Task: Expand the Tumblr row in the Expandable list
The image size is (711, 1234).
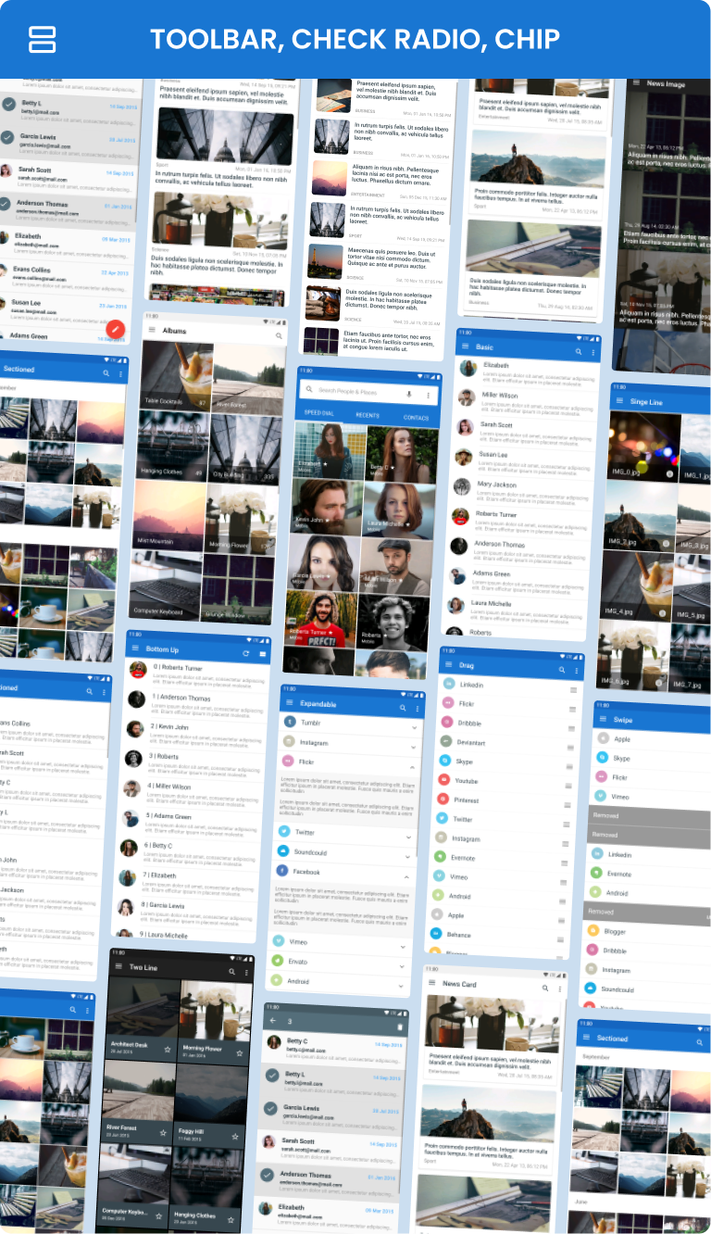Action: point(414,726)
